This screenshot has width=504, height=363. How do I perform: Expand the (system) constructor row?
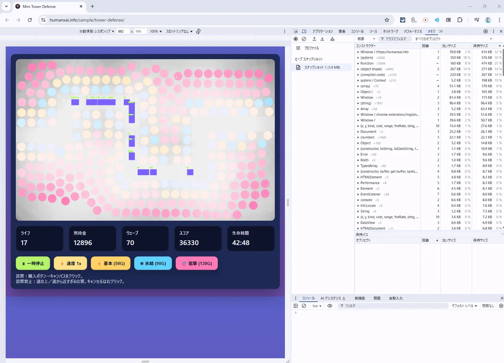[x=358, y=57]
